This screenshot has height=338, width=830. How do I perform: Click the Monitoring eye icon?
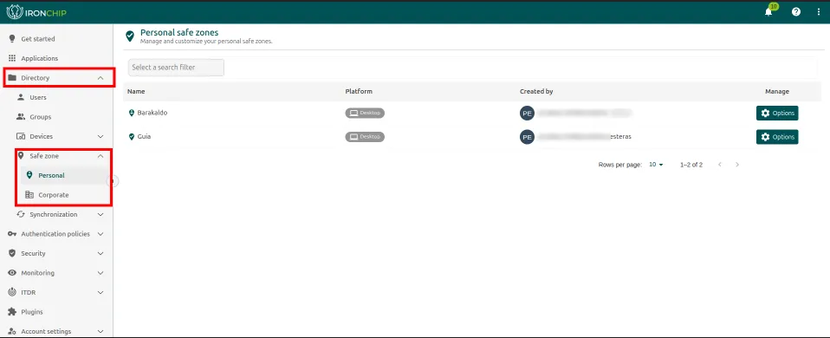point(12,273)
